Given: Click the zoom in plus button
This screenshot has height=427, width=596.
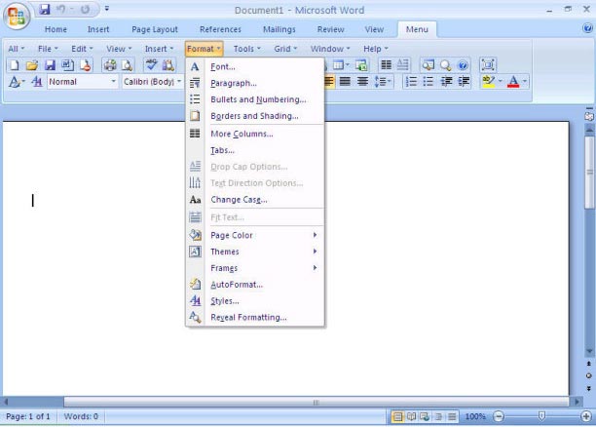Looking at the screenshot, I should pos(586,416).
